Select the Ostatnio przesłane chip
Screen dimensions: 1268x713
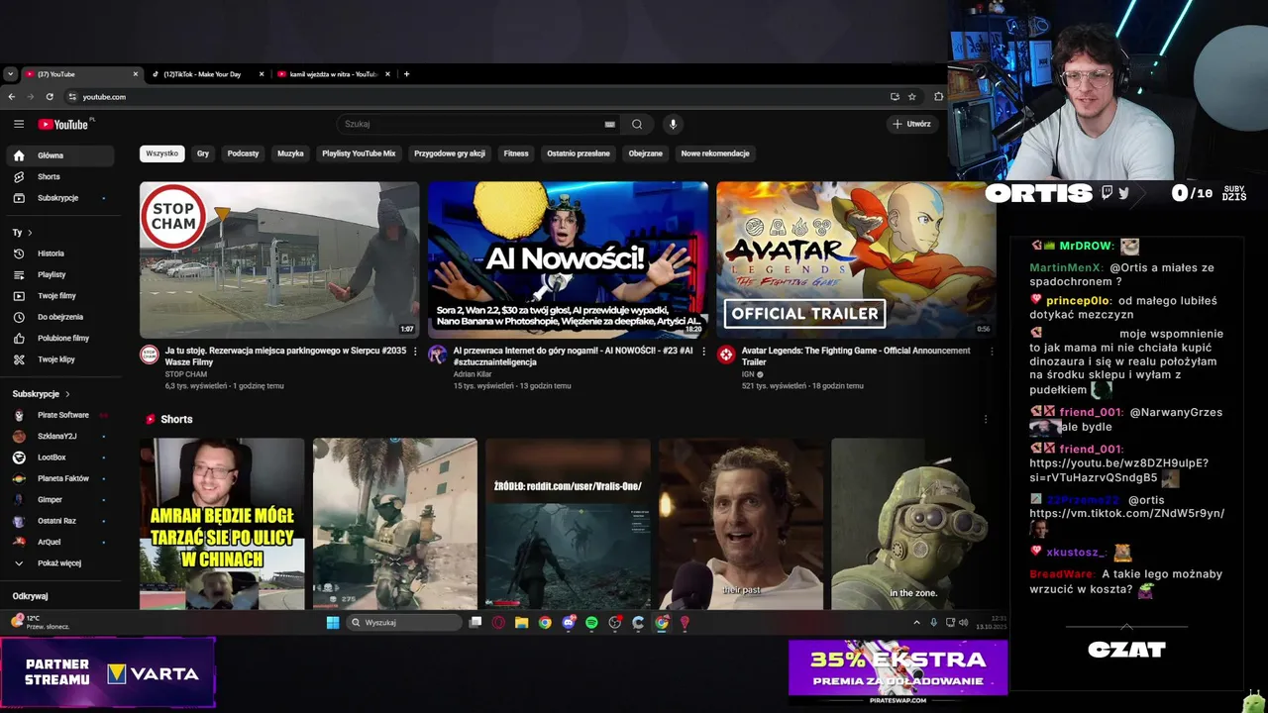579,153
